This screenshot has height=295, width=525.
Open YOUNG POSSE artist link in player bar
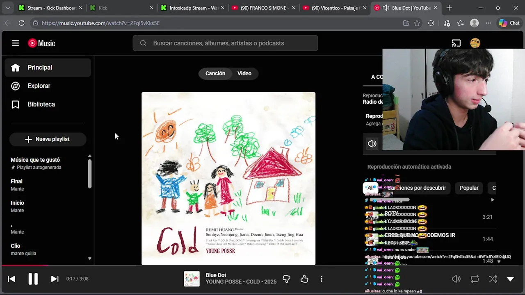click(224, 282)
